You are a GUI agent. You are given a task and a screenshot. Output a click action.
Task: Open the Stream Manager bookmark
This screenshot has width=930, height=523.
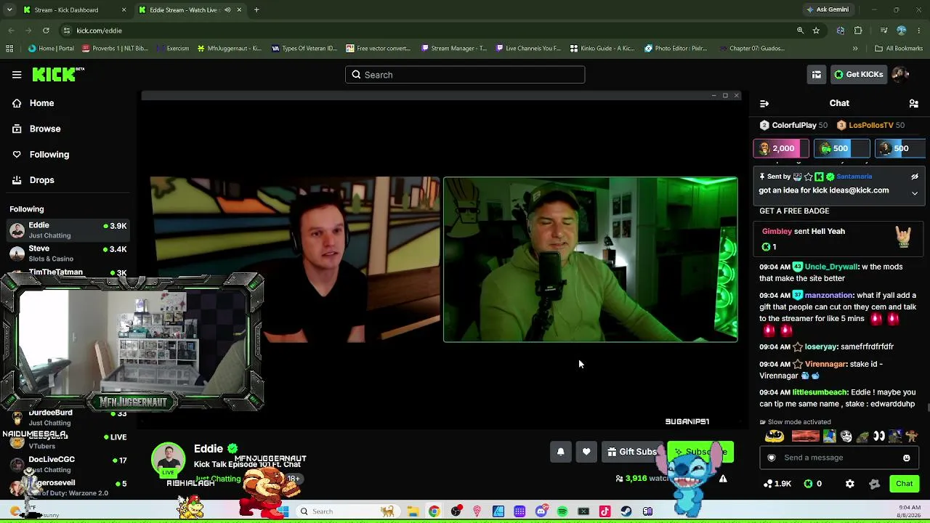[453, 49]
